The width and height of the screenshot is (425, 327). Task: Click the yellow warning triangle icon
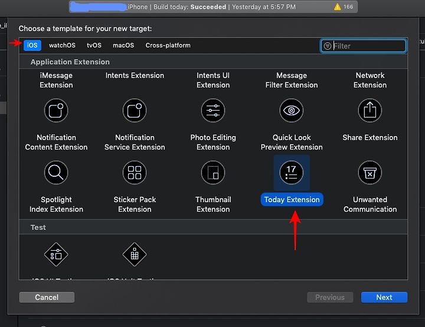(338, 7)
